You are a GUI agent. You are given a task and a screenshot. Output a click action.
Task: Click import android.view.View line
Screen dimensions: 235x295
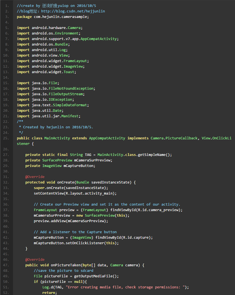(x=43, y=55)
